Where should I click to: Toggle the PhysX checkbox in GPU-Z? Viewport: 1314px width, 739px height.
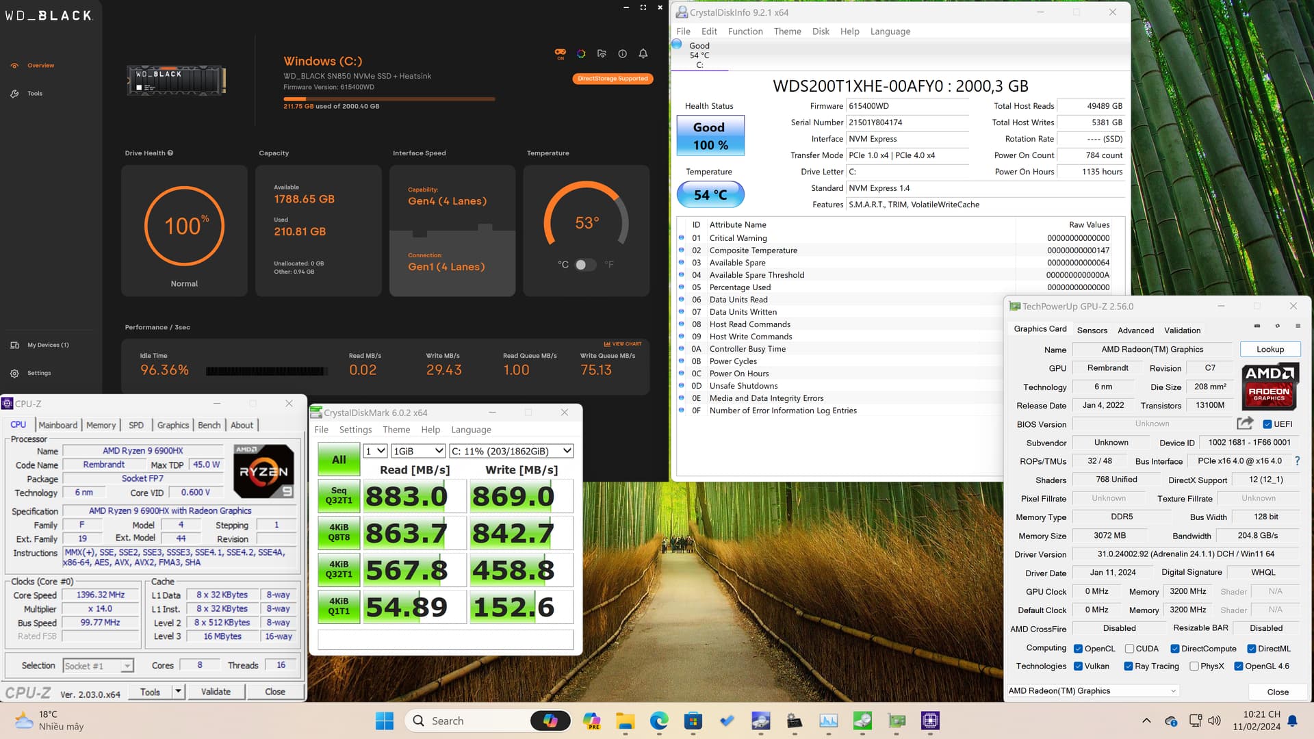pos(1194,666)
